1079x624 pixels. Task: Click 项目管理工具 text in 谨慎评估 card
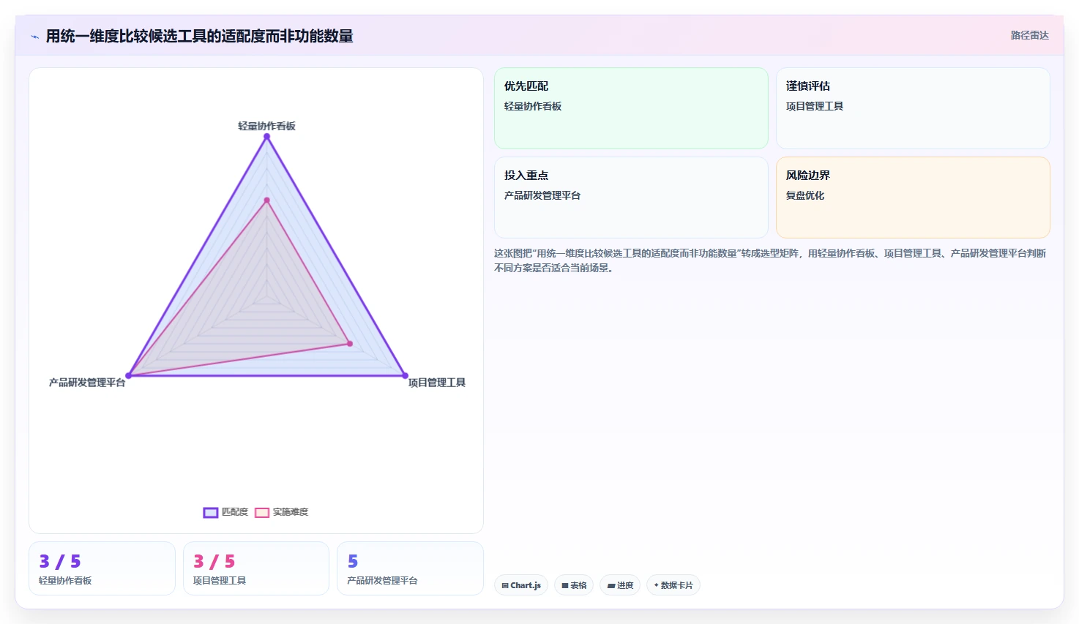pos(815,106)
